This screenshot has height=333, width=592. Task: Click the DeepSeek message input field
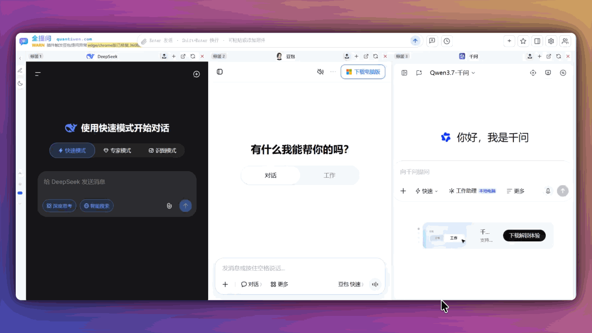click(x=117, y=182)
